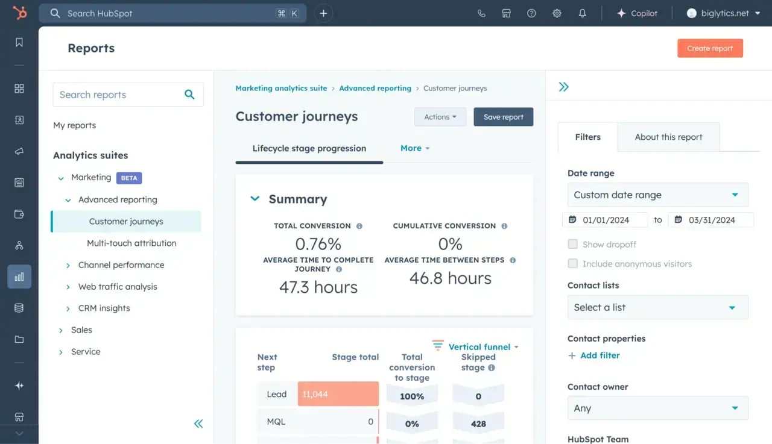Click info icon next to Average Time Between Steps
The height and width of the screenshot is (444, 772).
click(513, 260)
